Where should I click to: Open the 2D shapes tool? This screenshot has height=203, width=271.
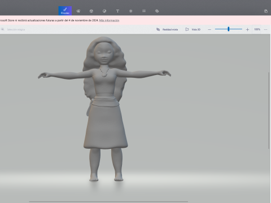click(x=78, y=11)
